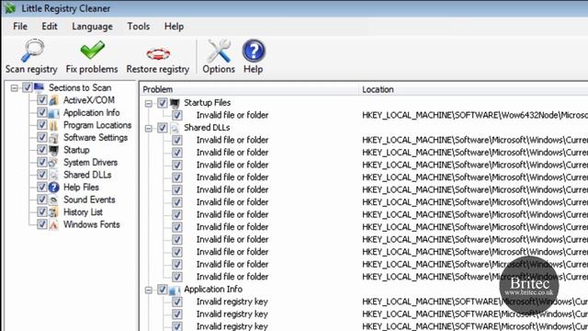This screenshot has width=588, height=331.
Task: Uncheck the System Drivers checkbox
Action: pos(42,163)
